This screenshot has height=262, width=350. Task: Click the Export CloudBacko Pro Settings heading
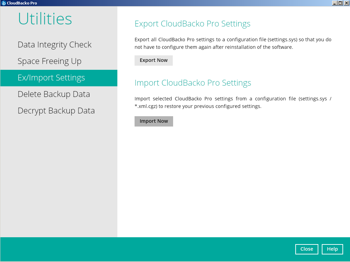[192, 24]
